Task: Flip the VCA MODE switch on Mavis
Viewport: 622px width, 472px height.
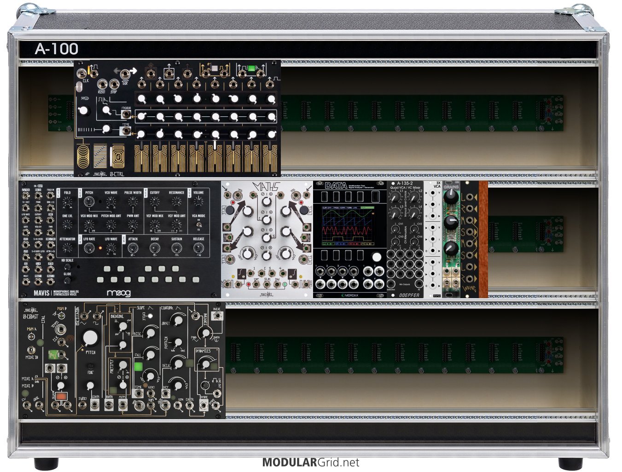Action: (x=198, y=225)
